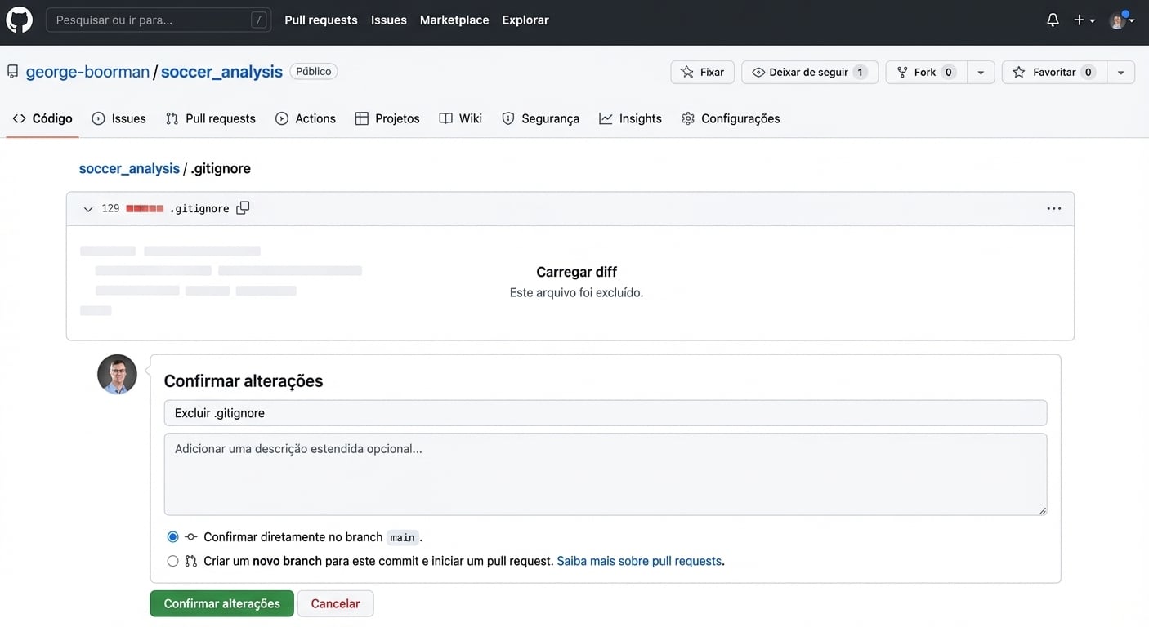1149x627 pixels.
Task: Choose create a new branch option
Action: 172,561
